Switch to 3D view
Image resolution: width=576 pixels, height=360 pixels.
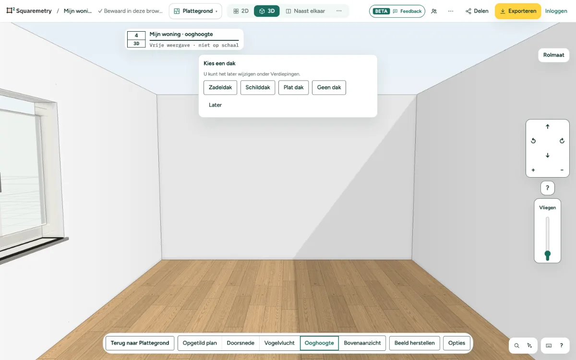(267, 11)
